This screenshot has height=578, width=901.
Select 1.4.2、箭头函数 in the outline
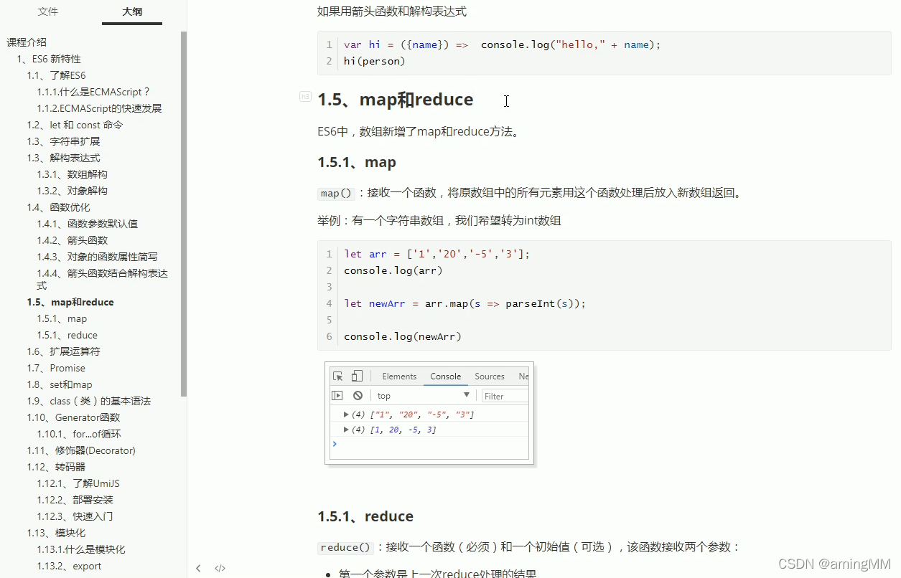[73, 240]
